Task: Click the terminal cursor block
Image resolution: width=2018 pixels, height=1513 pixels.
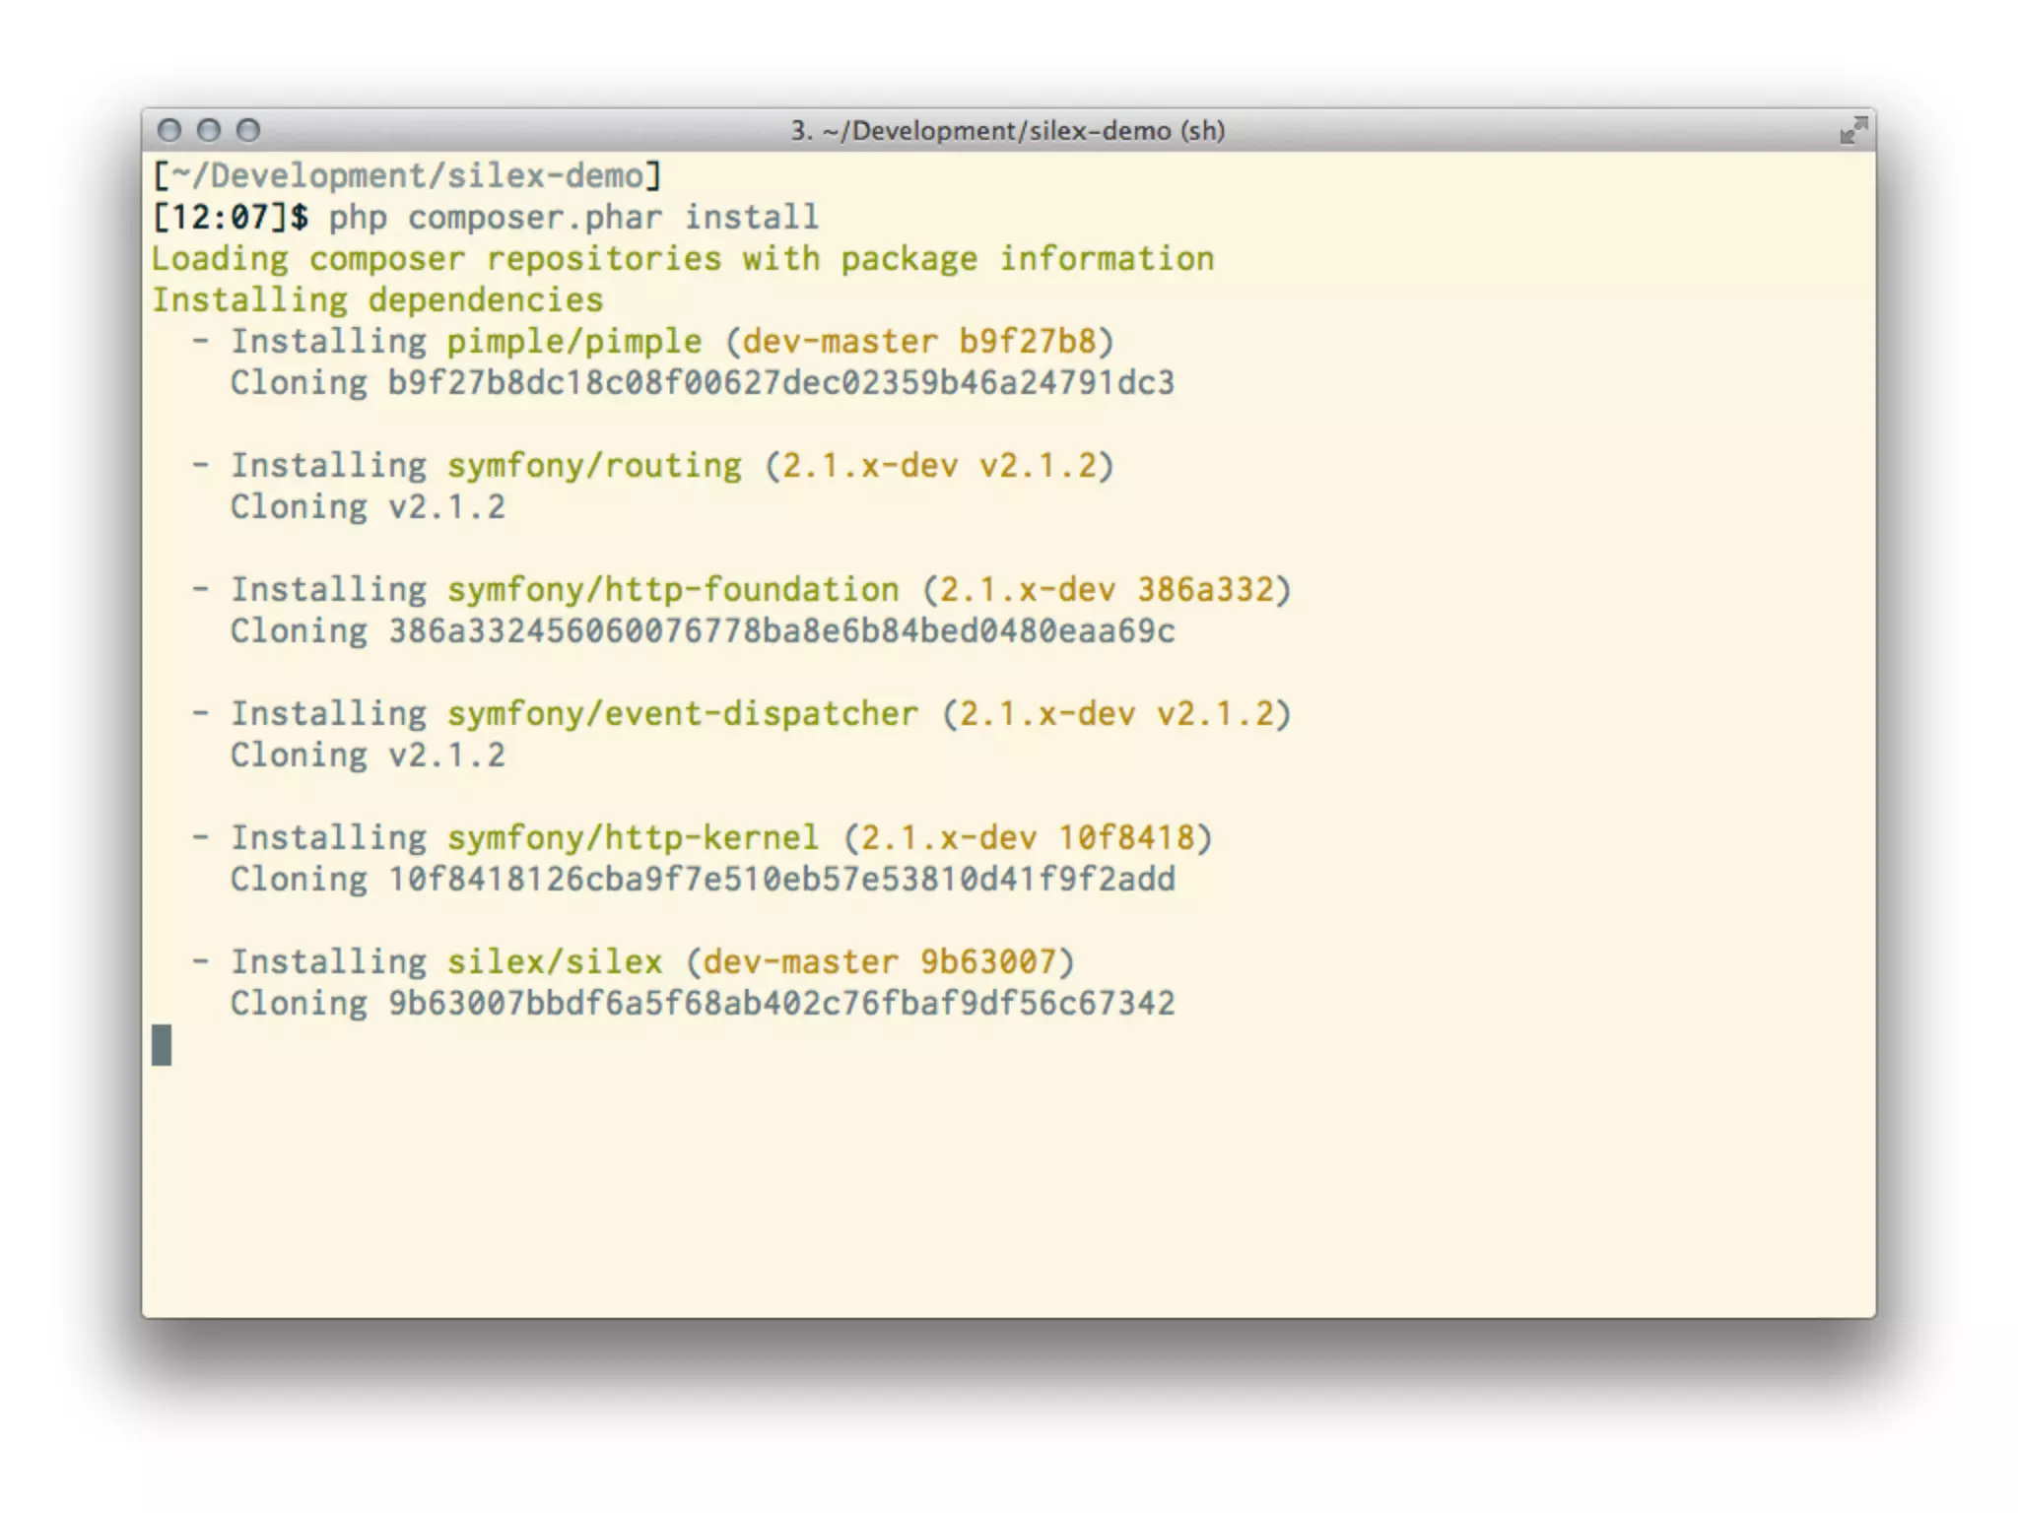Action: click(162, 1045)
